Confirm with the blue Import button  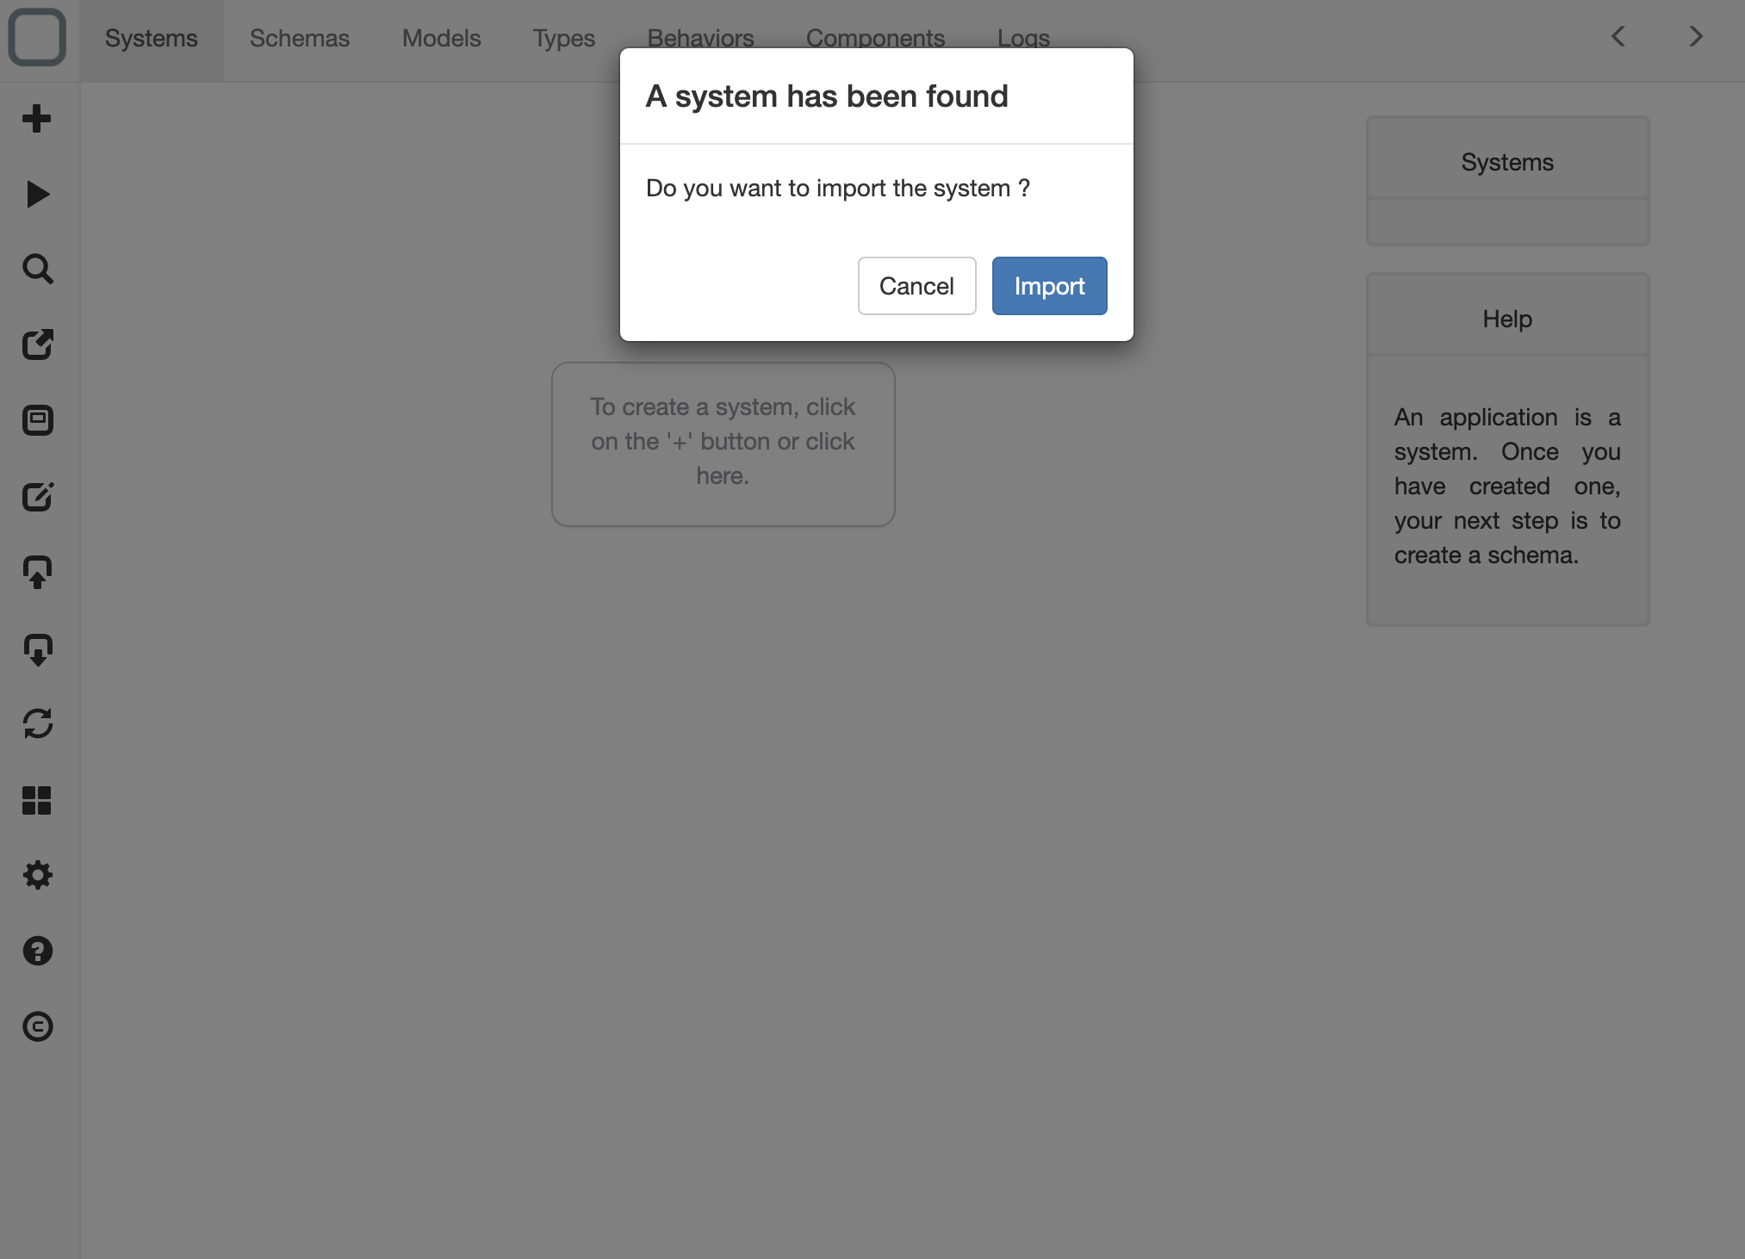(x=1049, y=286)
